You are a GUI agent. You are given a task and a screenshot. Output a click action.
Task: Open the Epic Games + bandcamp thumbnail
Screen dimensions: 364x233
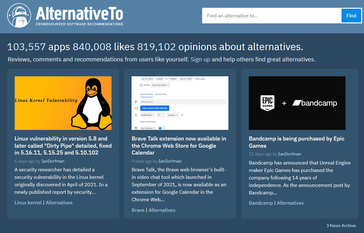[x=297, y=103]
